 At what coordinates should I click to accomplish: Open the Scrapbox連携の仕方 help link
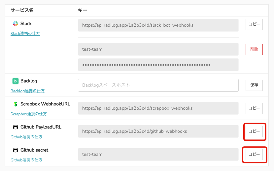tap(29, 114)
